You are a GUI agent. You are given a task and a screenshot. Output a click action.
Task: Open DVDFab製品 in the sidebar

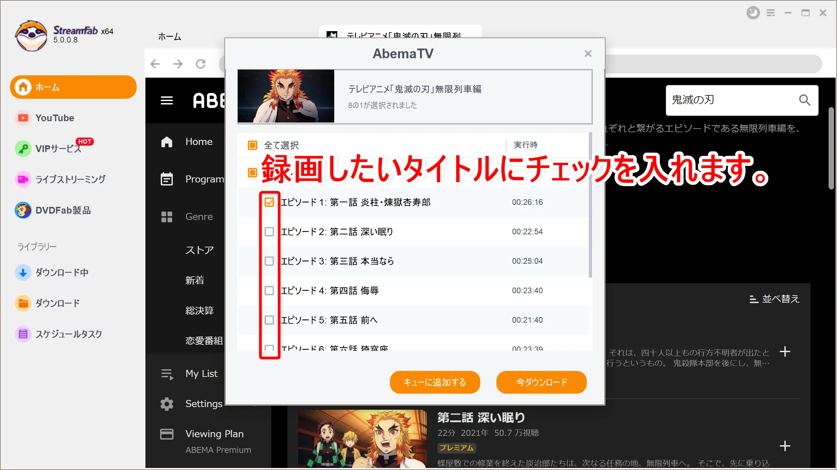(x=63, y=210)
